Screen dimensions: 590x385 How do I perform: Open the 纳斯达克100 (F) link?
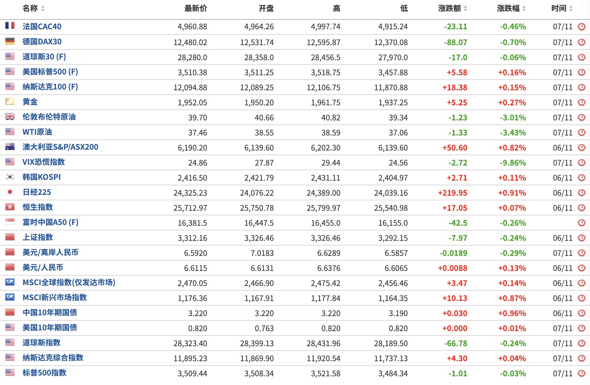50,87
